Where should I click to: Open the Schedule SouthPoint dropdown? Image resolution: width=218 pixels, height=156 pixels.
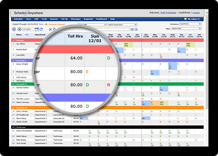(x=190, y=24)
